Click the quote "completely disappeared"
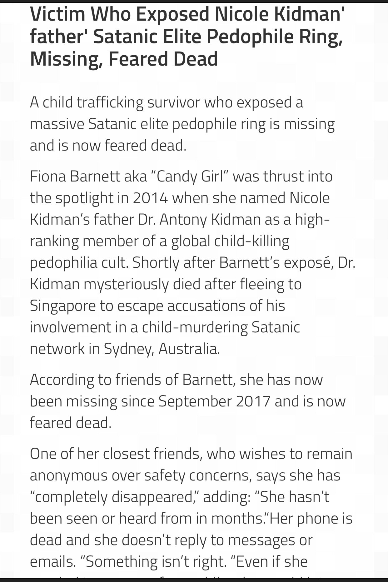 click(114, 497)
